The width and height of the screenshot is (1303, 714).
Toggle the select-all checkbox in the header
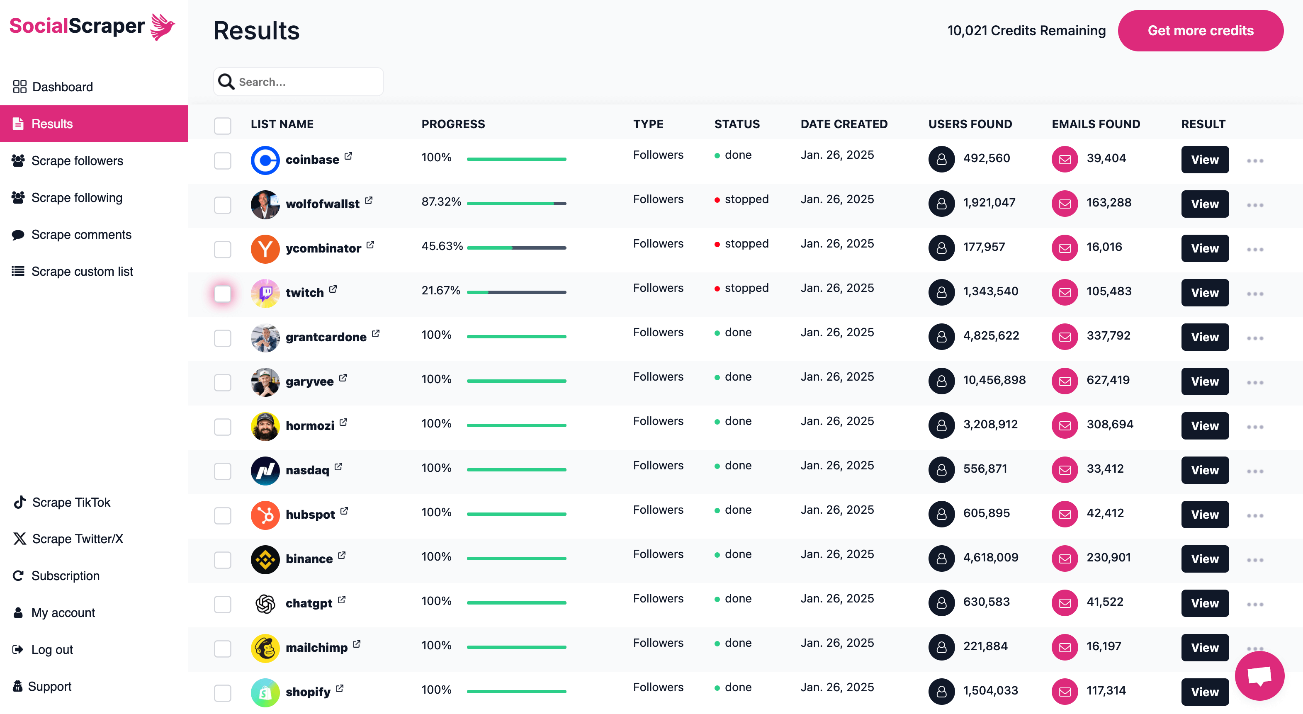point(223,125)
